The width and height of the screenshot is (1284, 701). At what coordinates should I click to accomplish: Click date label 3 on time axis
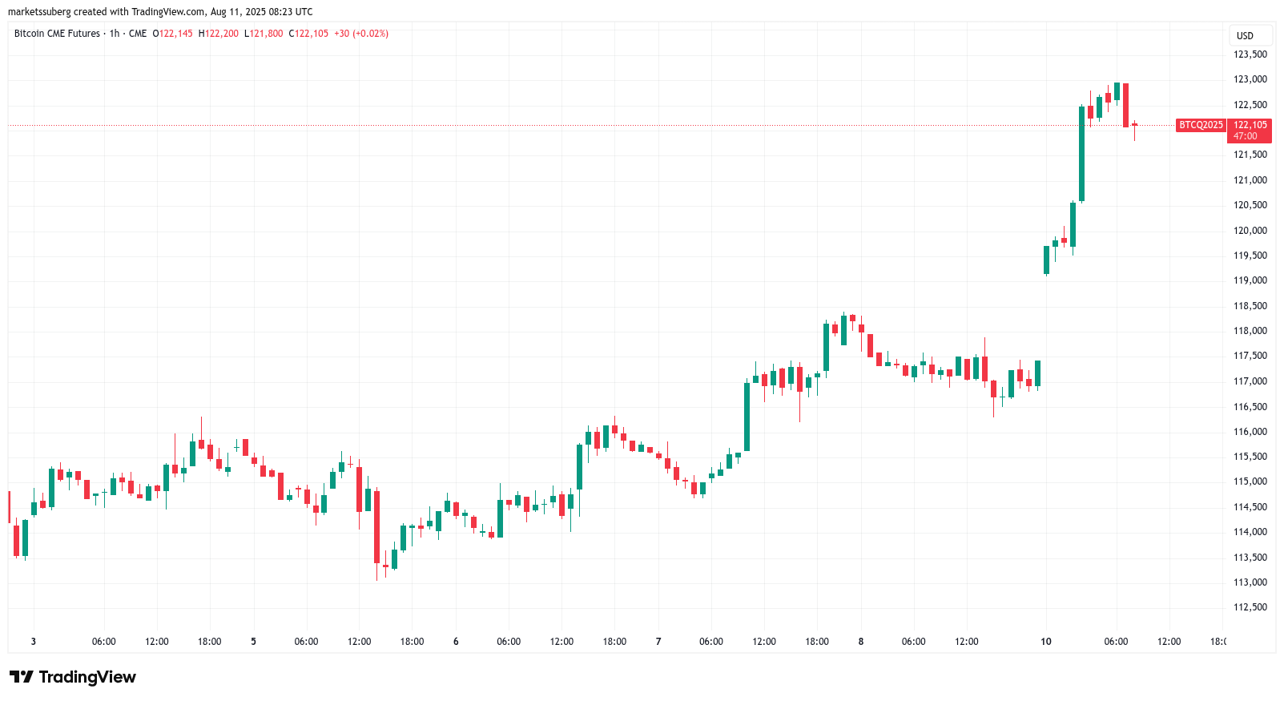click(x=34, y=642)
